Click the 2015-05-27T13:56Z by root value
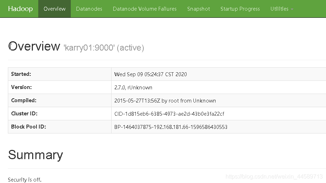 point(165,101)
